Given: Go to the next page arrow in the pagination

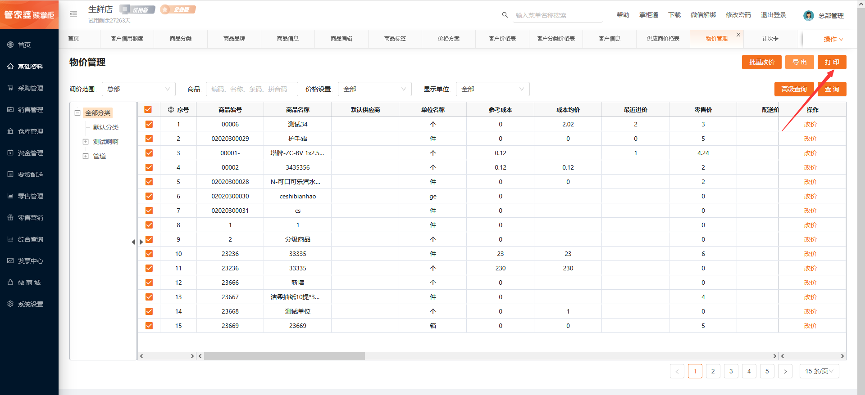Looking at the screenshot, I should [x=785, y=371].
